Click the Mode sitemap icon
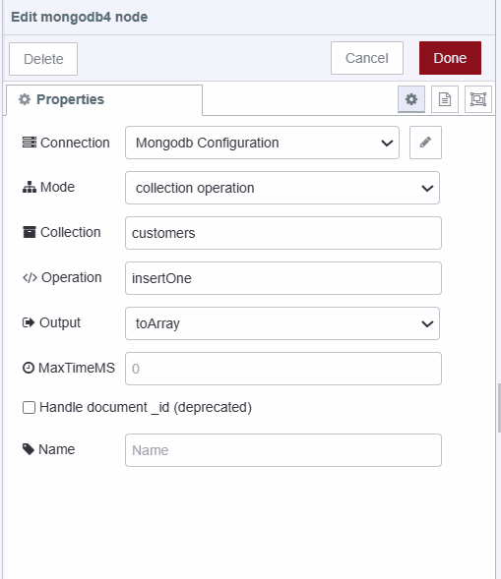Screen dimensions: 501x579 30,187
